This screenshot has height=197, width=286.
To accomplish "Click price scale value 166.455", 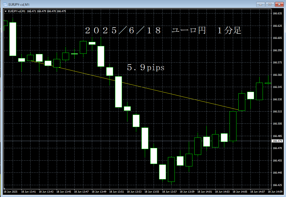I will [x=277, y=160].
